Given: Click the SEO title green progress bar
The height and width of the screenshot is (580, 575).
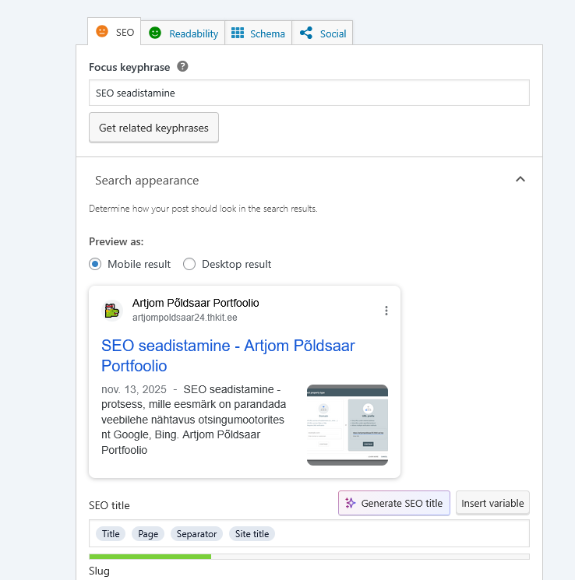Looking at the screenshot, I should pos(150,557).
